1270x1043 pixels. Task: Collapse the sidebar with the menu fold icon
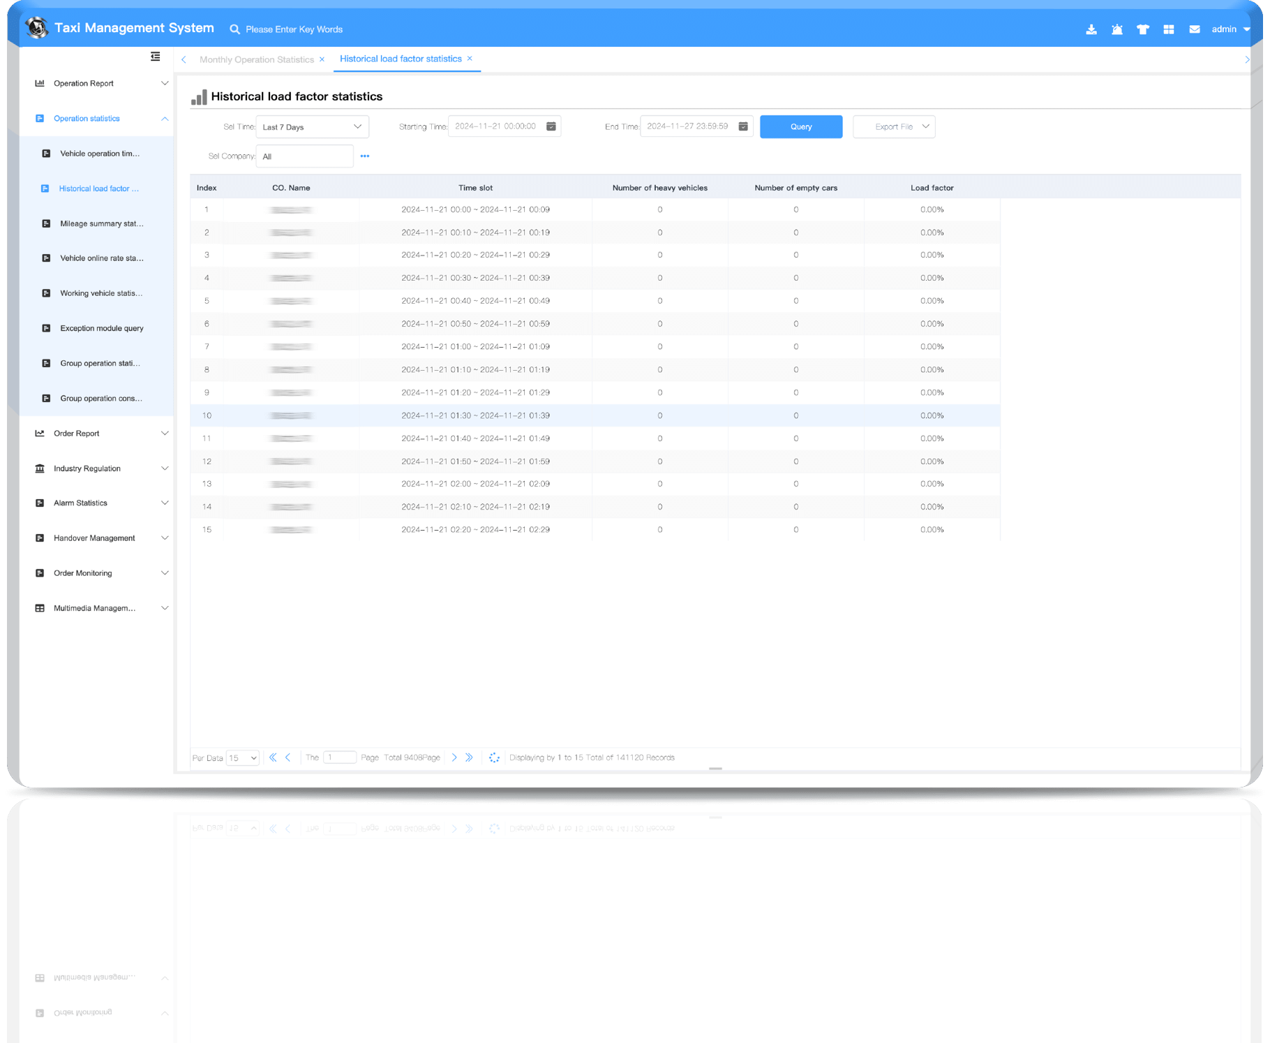pyautogui.click(x=155, y=57)
